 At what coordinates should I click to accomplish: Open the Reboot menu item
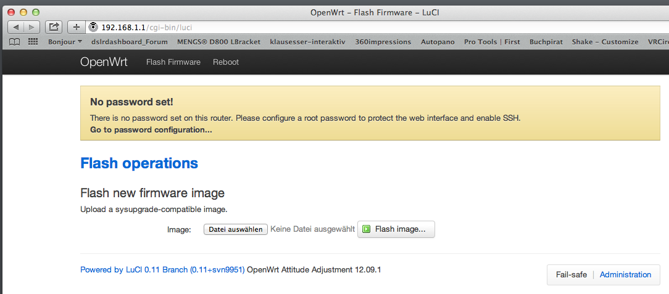click(x=226, y=62)
